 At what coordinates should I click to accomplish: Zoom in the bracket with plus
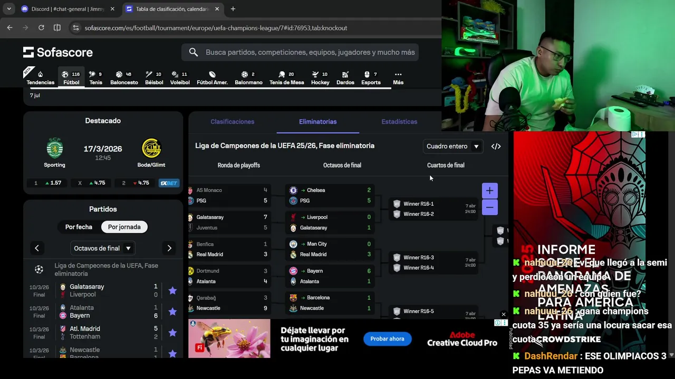[489, 191]
